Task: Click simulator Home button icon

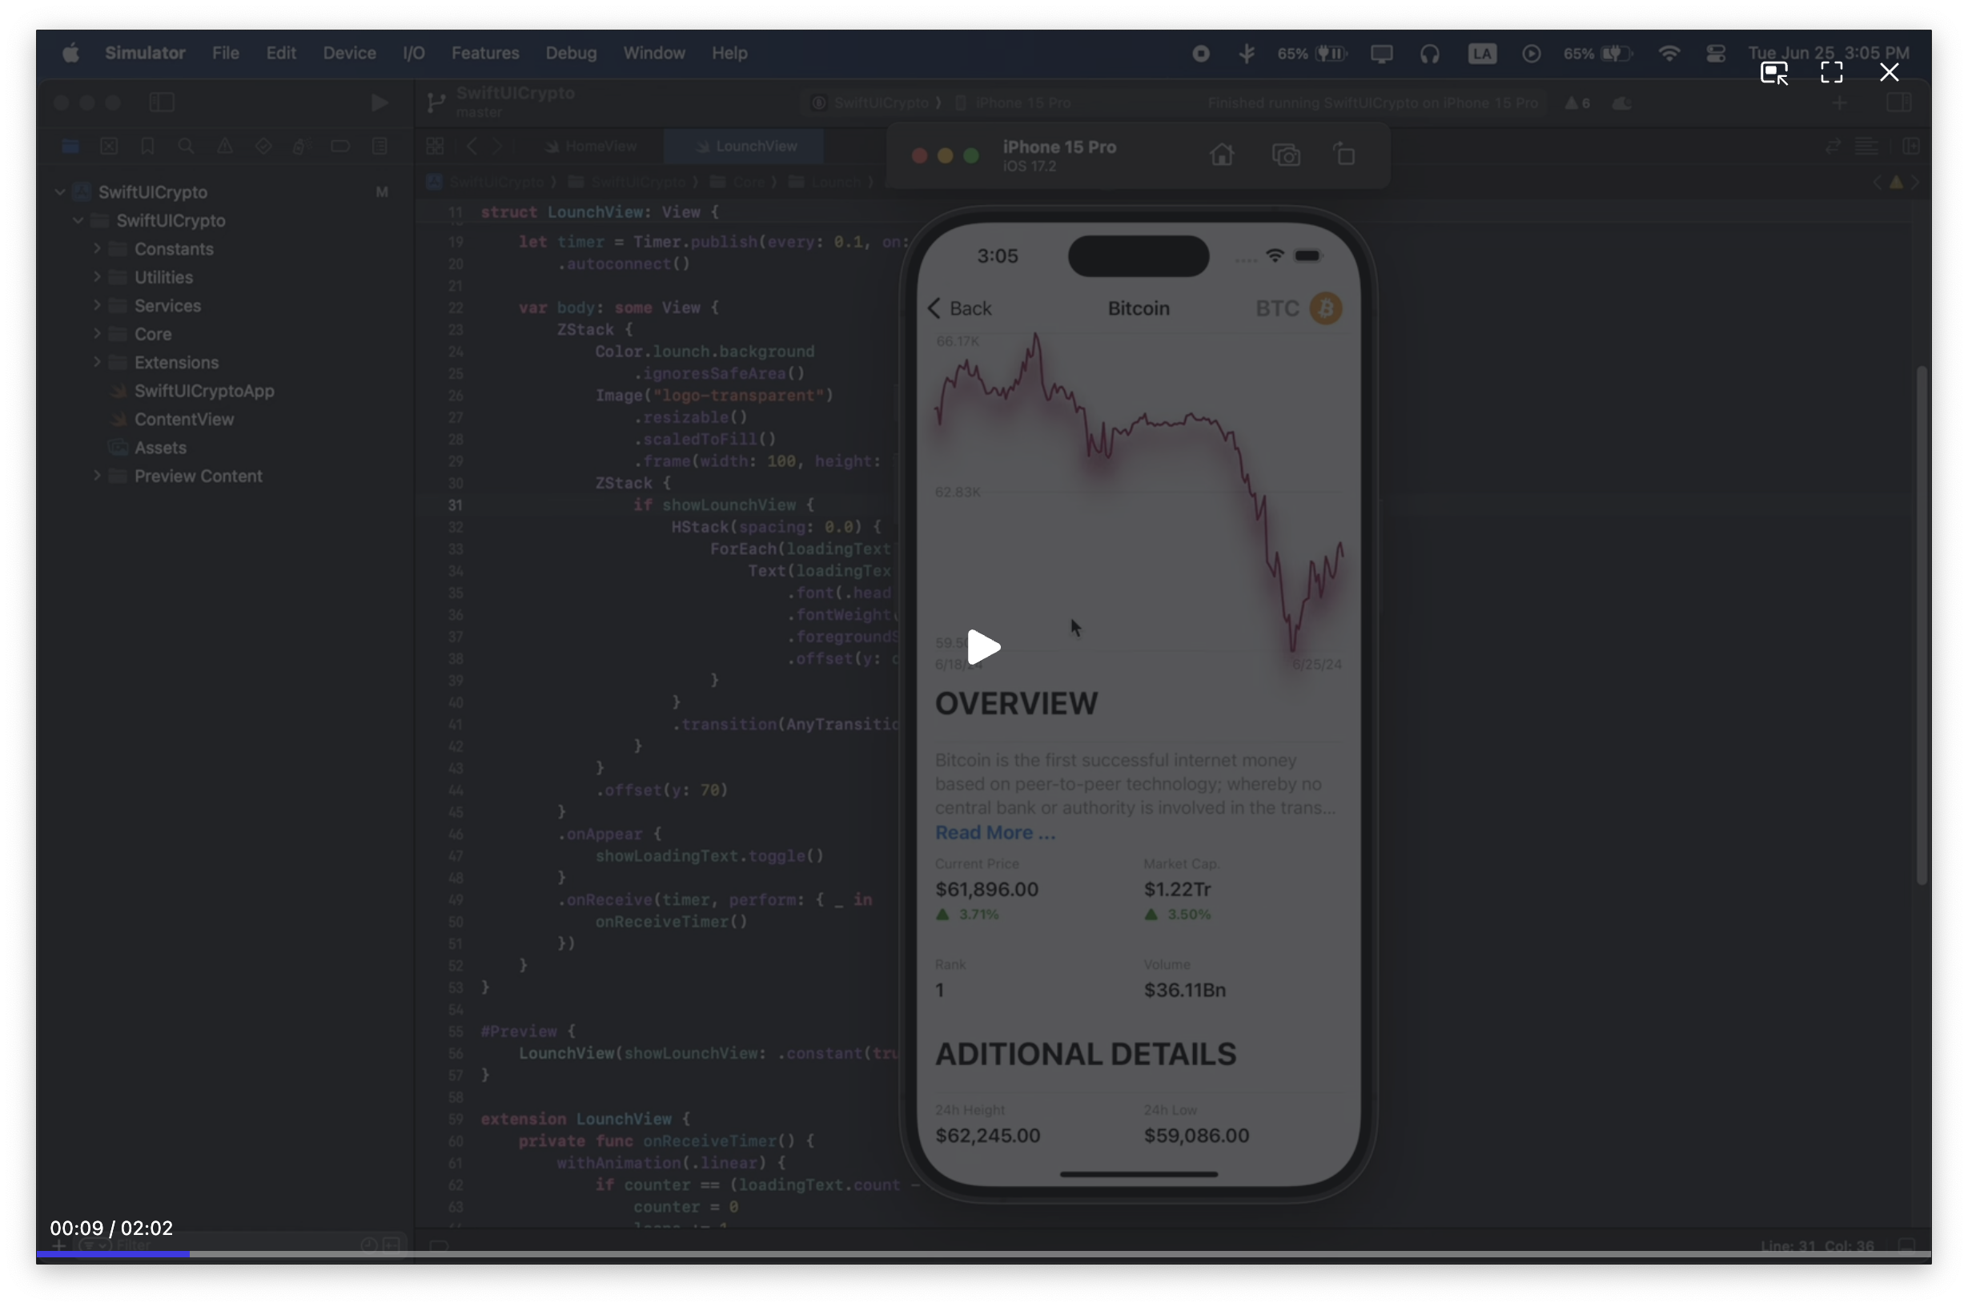Action: pyautogui.click(x=1222, y=155)
